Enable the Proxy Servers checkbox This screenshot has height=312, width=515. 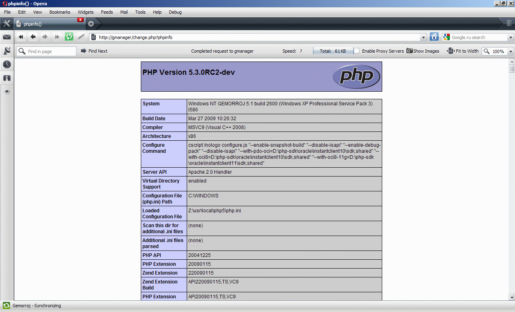click(x=356, y=51)
